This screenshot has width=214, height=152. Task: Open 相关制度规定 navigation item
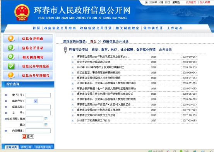127,28
